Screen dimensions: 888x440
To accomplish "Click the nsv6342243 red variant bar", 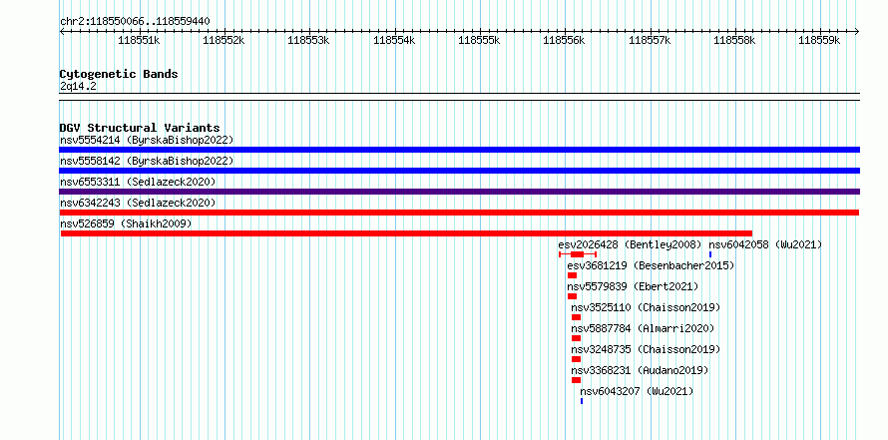I will 459,213.
